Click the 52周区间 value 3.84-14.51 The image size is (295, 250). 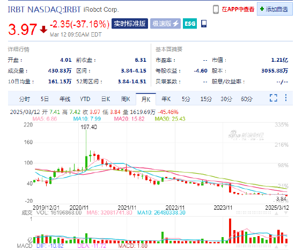(x=132, y=81)
